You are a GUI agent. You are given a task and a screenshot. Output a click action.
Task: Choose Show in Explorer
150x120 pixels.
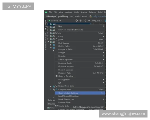[80, 70]
